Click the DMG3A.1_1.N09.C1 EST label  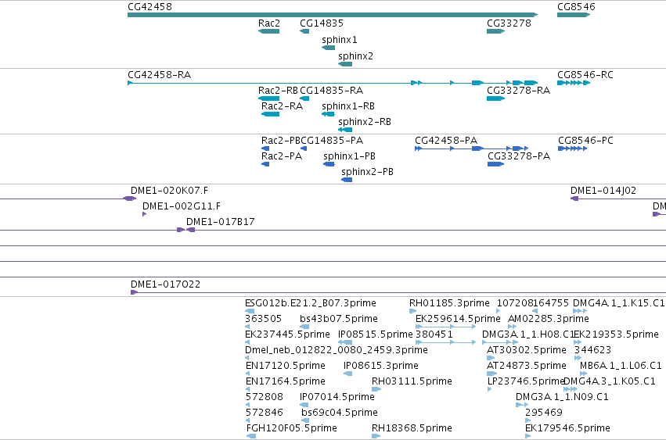pyautogui.click(x=562, y=397)
